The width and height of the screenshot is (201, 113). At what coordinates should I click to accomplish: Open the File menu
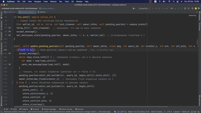19,2
